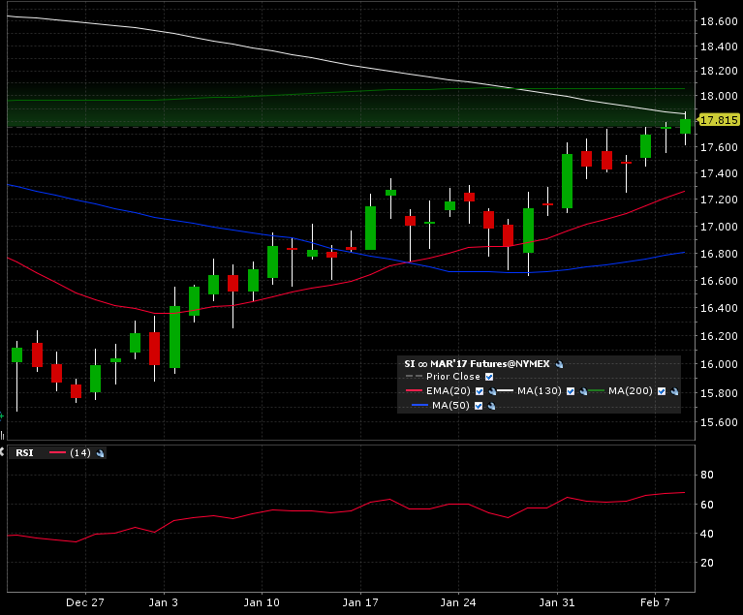This screenshot has height=615, width=743.
Task: Toggle the MA(200) checkbox off
Action: point(662,391)
